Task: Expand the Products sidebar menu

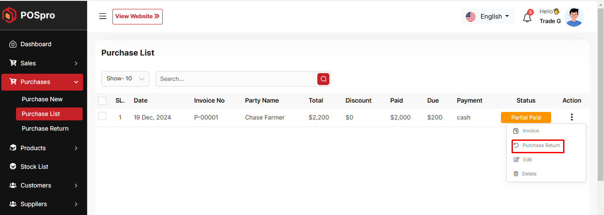Action: pyautogui.click(x=42, y=148)
